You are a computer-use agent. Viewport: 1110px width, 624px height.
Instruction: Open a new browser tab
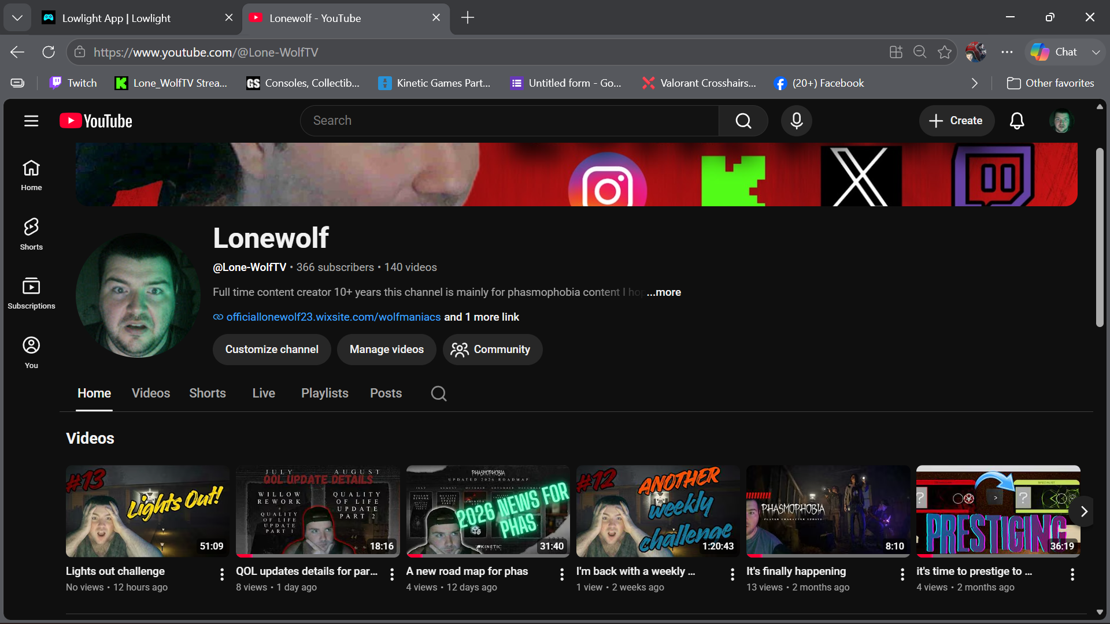(468, 18)
